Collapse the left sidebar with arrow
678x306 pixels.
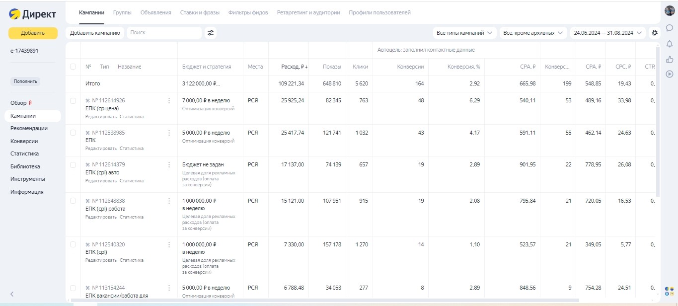point(12,294)
